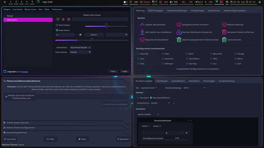
Task: Click the Apply button in nwg-look
Action: click(x=125, y=72)
